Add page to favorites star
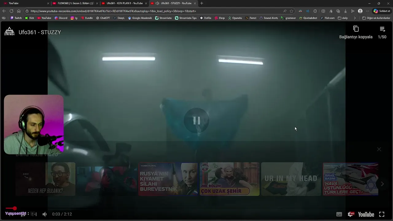Viewport: 393px width, 221px height. coord(291,11)
